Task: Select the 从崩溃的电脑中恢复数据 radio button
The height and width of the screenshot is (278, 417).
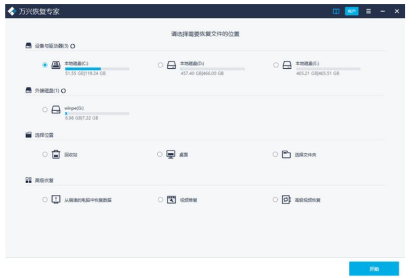Action: tap(45, 199)
